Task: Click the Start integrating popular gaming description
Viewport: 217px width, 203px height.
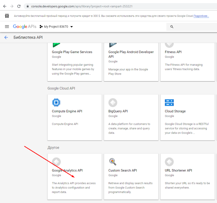Action: point(73,69)
